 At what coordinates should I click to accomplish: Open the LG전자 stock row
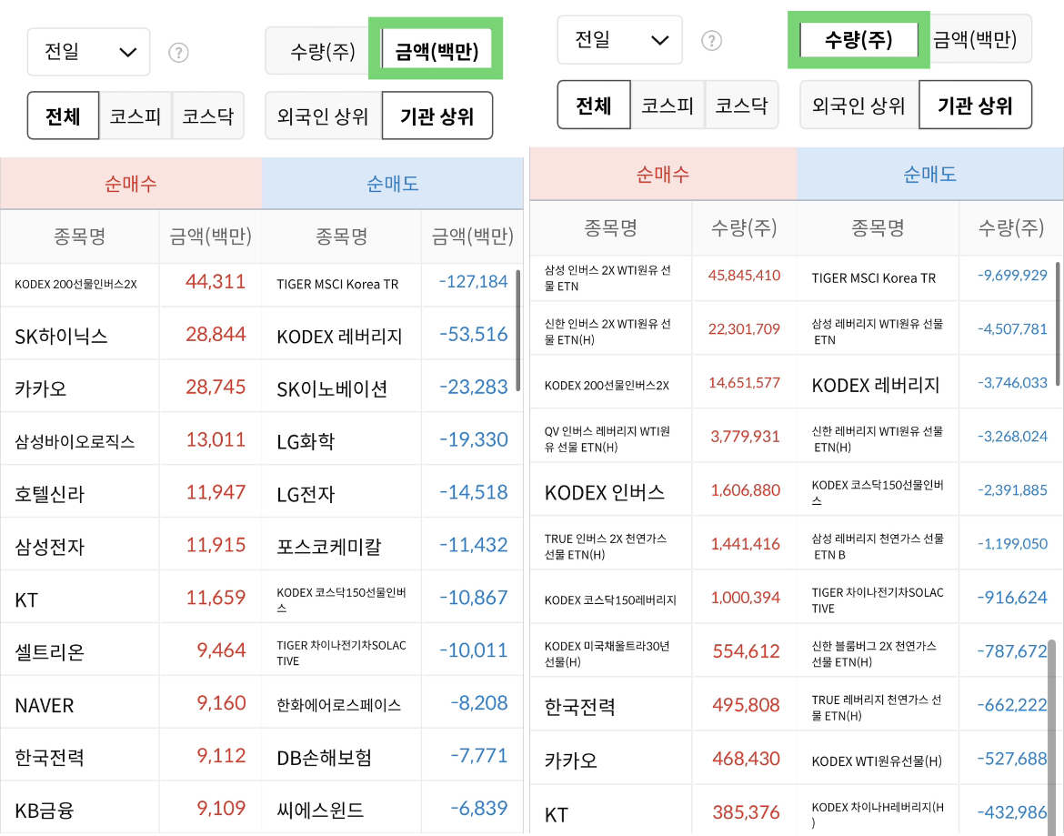tap(306, 494)
